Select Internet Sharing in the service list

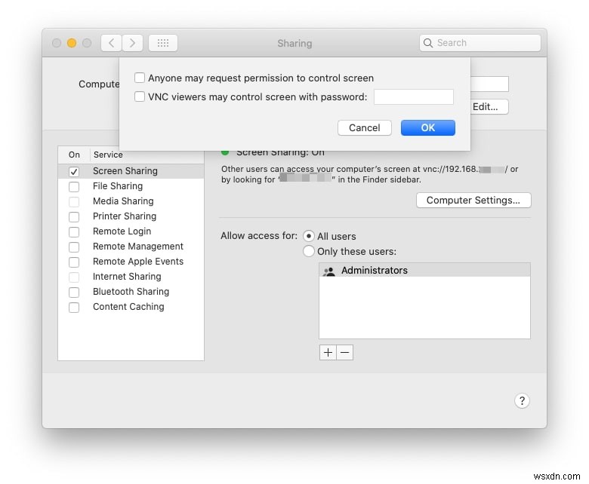point(131,277)
